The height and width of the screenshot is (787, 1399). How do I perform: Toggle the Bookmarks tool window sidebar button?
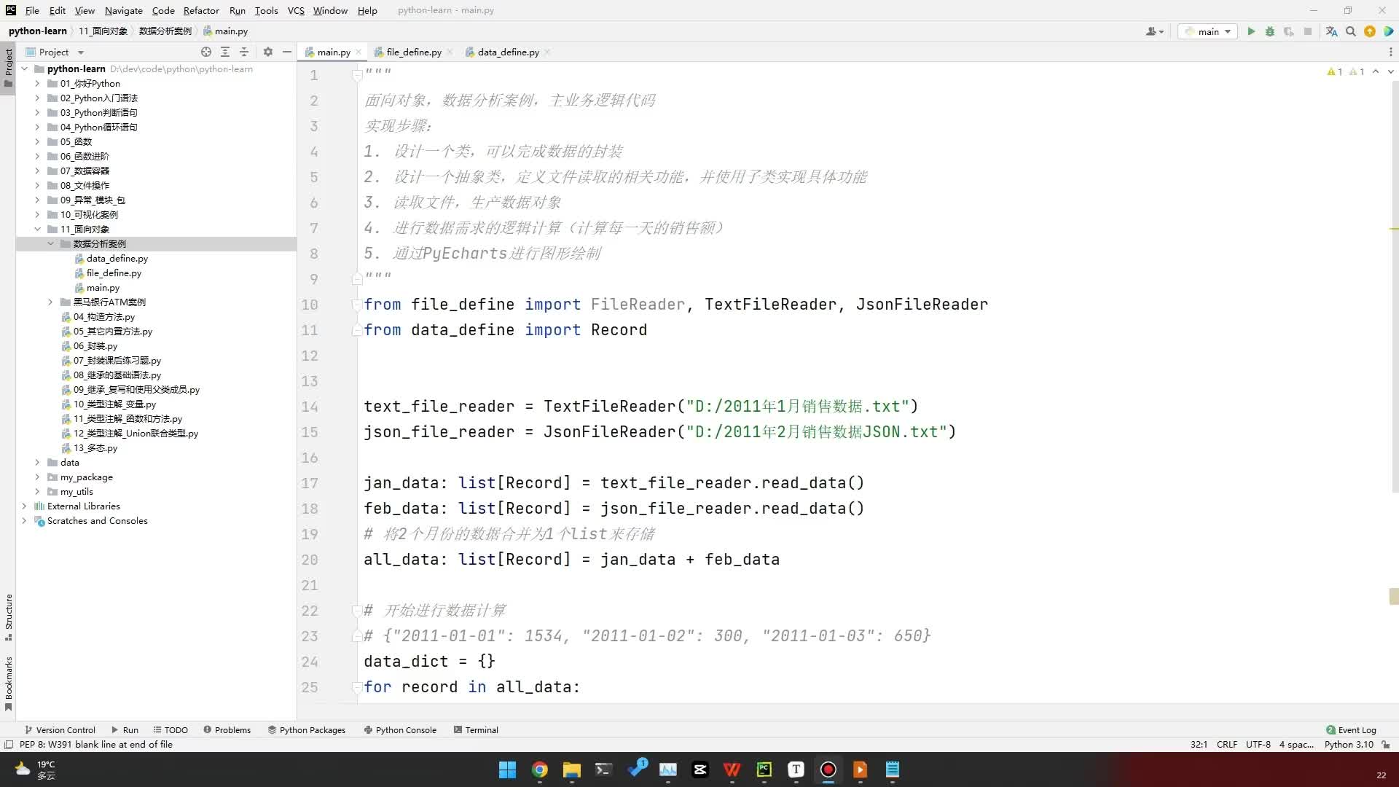click(x=9, y=683)
